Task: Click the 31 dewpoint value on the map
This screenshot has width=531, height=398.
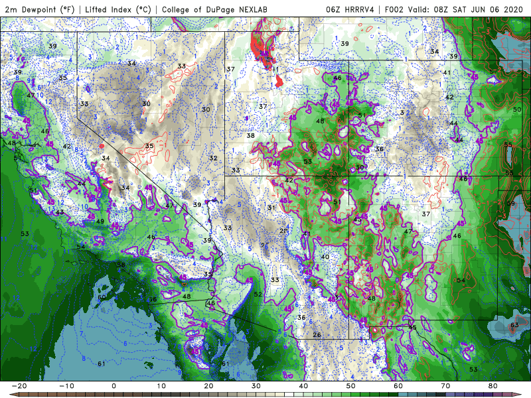Action: (271, 208)
